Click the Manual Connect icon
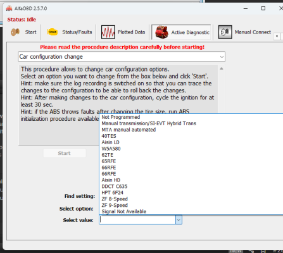The width and height of the screenshot is (283, 253). pos(225,32)
